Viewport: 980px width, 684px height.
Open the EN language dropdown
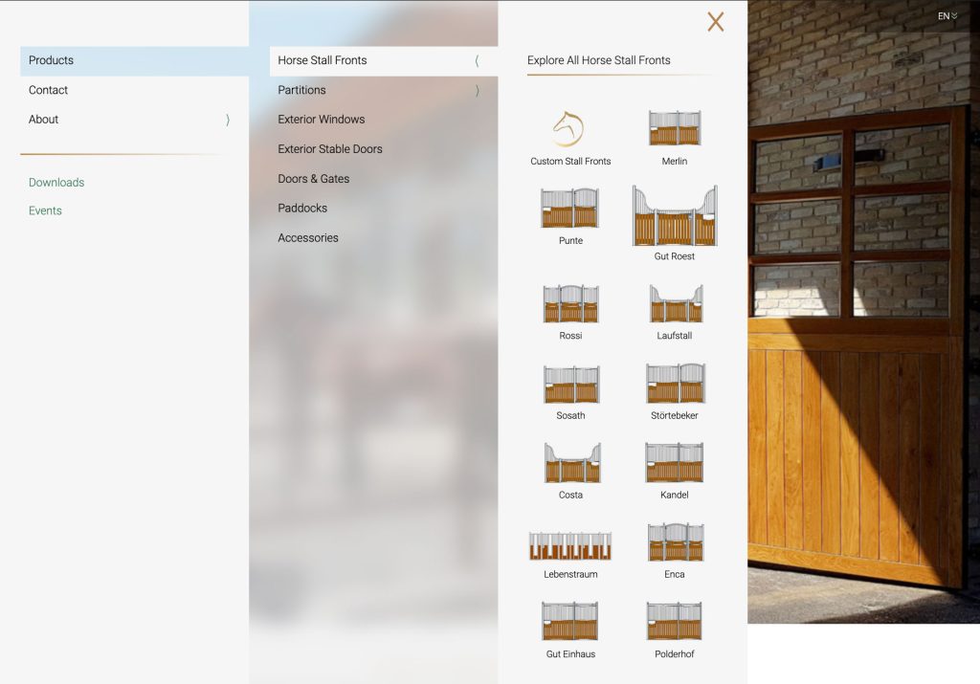tap(947, 16)
